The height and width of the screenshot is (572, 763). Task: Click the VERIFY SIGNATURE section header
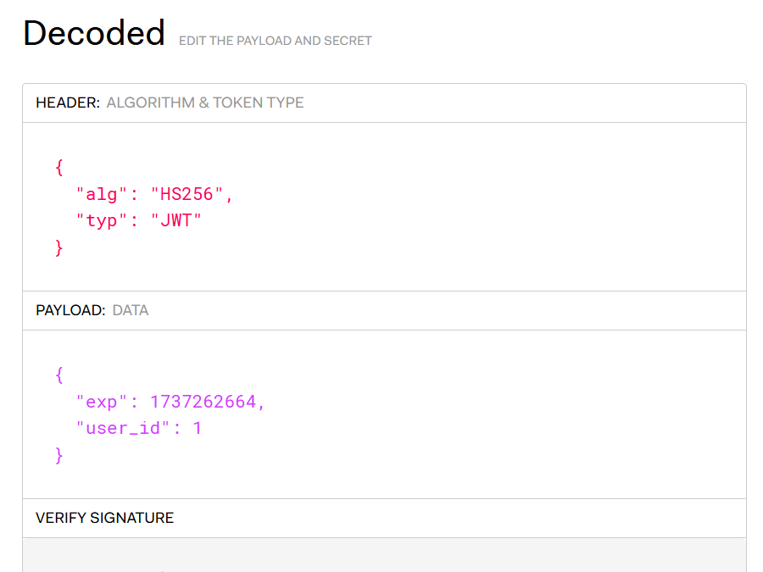[104, 518]
